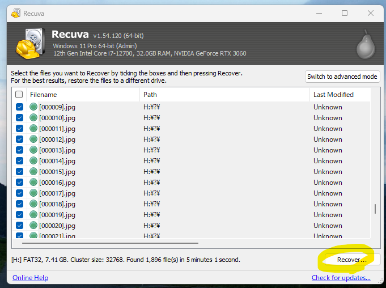Click green status dot for [000011].jpg
The width and height of the screenshot is (386, 288).
(x=33, y=128)
